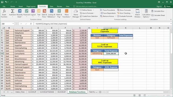173x97 pixels.
Task: Select column J header
Action: point(111,28)
